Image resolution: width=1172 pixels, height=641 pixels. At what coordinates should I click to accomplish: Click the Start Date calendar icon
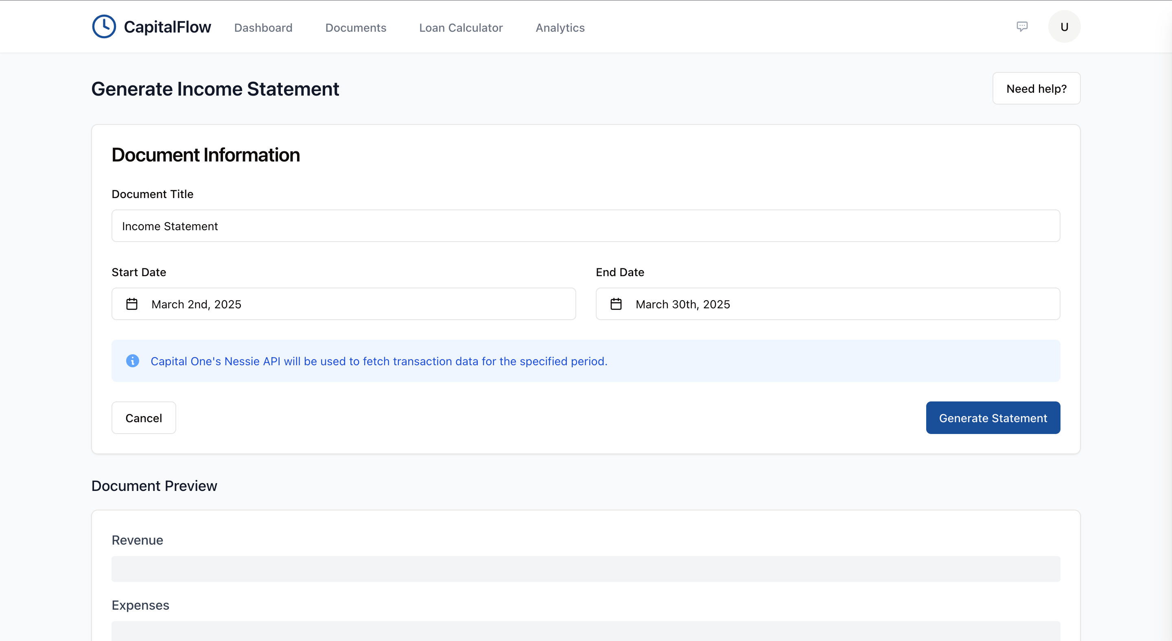[132, 304]
